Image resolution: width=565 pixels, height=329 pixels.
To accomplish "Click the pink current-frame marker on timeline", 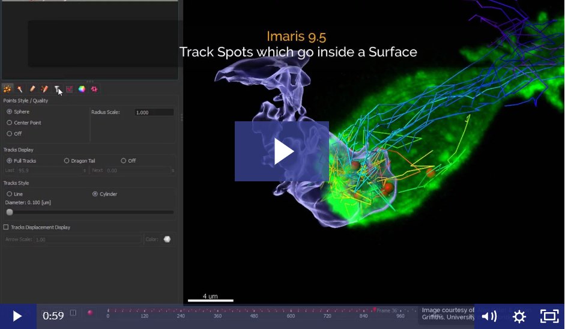I will click(375, 310).
